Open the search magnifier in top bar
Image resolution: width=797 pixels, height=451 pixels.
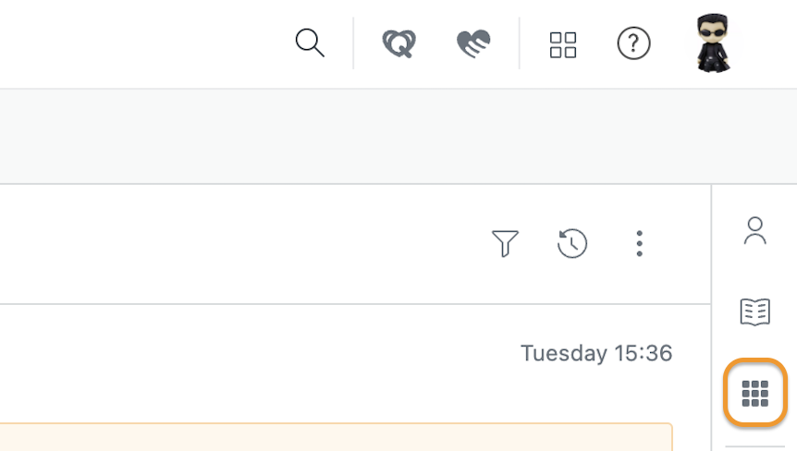310,43
